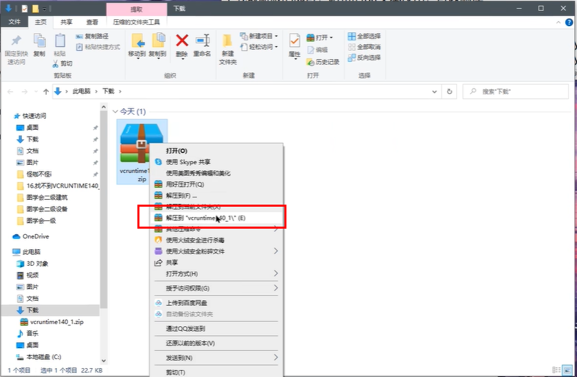
Task: Open the ribbon Open dropdown
Action: (x=319, y=38)
